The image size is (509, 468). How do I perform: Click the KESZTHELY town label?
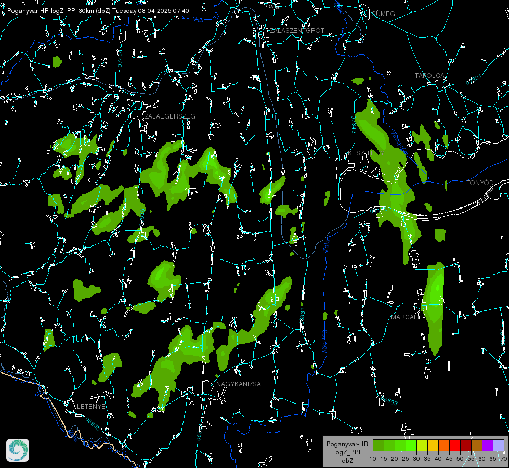tap(366, 153)
